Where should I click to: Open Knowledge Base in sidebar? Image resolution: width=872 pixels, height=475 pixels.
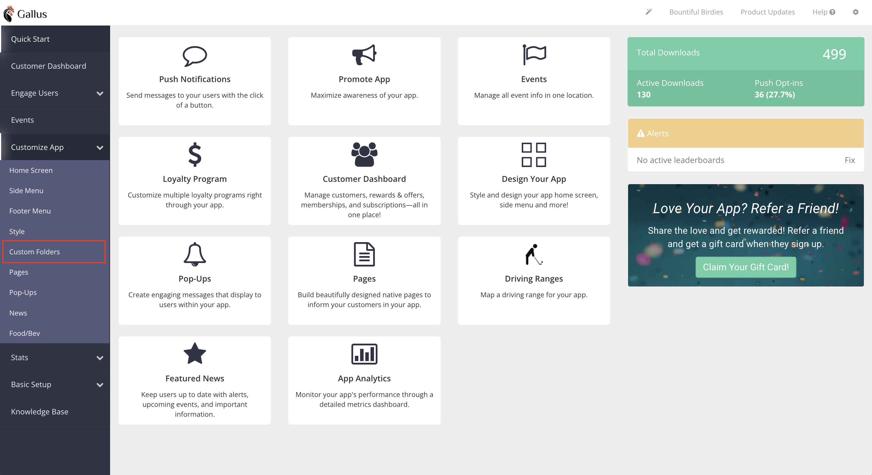[55, 411]
